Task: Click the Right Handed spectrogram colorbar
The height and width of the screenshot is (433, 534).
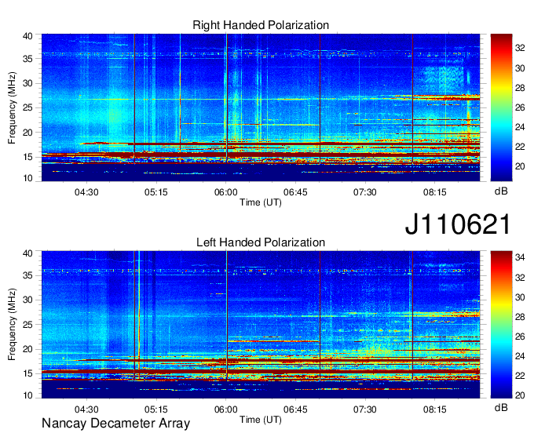Action: point(501,107)
